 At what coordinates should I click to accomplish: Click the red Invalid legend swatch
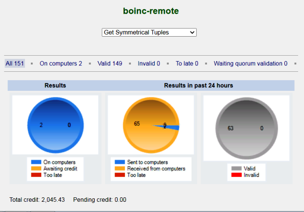[236, 175]
